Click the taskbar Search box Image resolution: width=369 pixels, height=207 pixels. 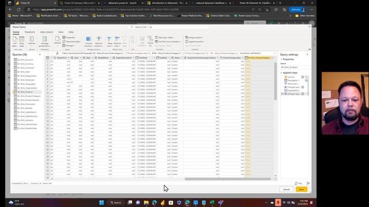(116, 202)
